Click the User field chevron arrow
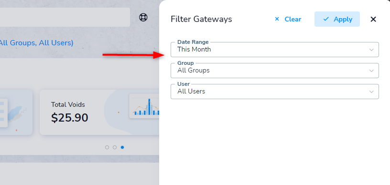This screenshot has width=390, height=185. (371, 92)
